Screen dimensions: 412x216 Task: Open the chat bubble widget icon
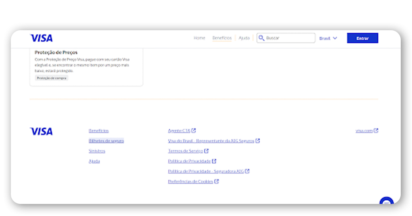386,202
